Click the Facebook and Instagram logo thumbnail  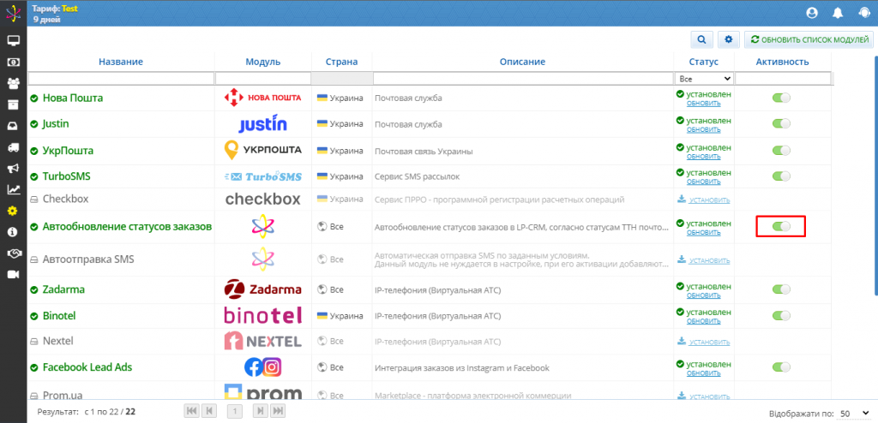point(262,367)
